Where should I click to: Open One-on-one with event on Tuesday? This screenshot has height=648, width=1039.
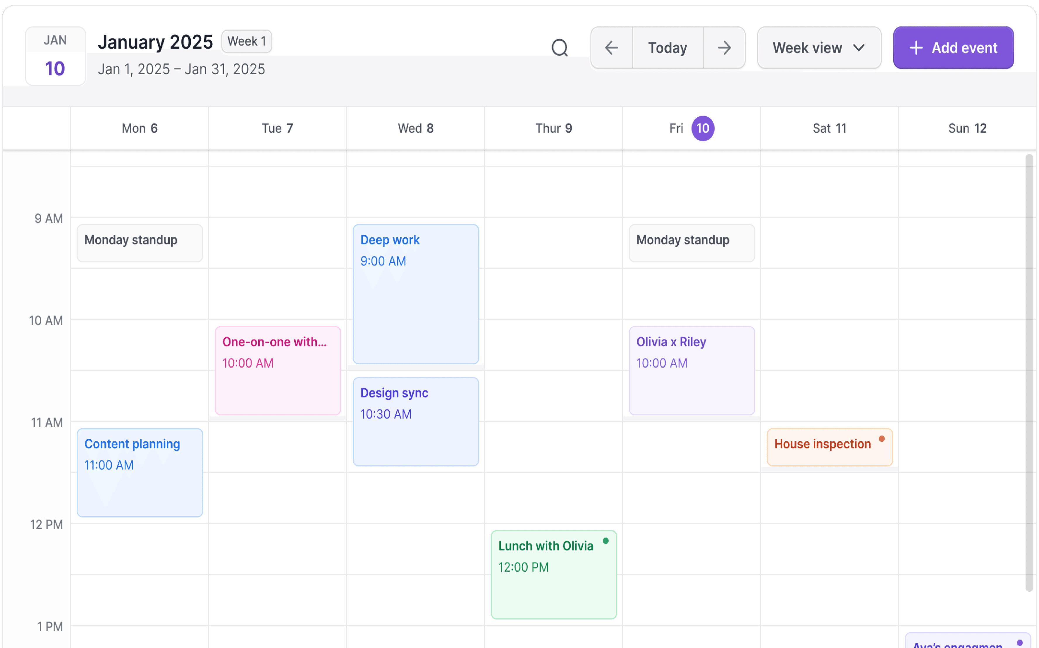click(278, 370)
